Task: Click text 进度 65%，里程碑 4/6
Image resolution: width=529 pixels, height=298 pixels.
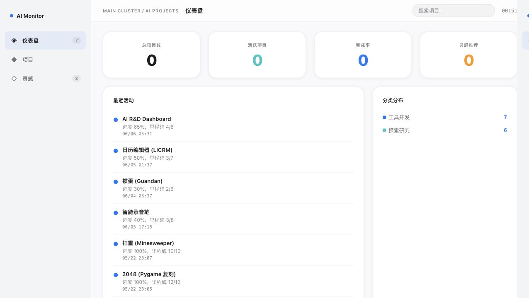Action: coord(148,127)
